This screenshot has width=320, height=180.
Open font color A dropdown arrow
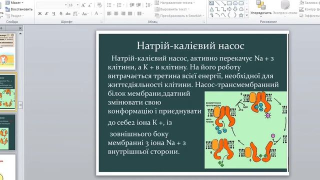coord(100,13)
